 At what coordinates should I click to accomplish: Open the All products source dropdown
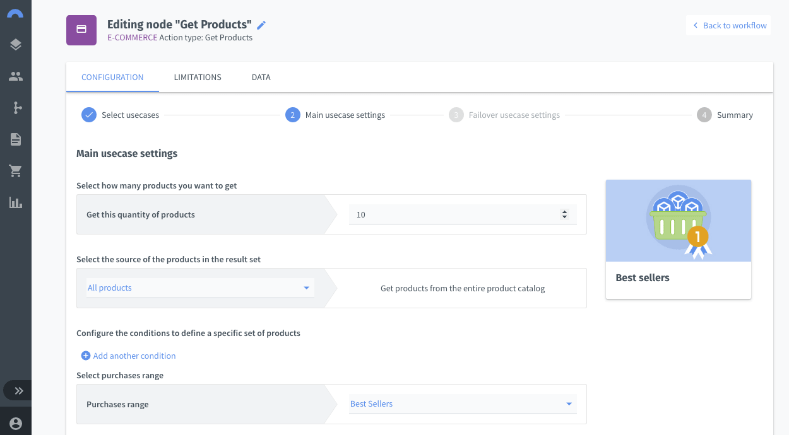pyautogui.click(x=200, y=287)
